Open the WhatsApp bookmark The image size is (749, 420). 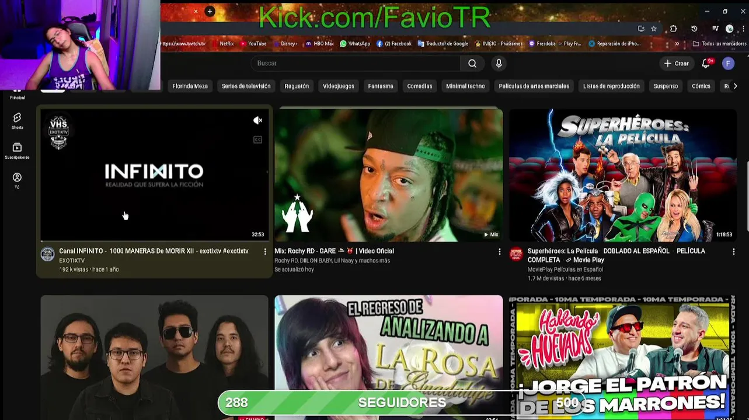pos(355,44)
